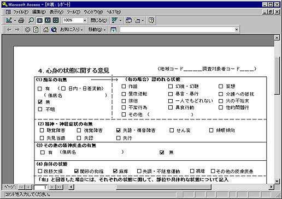Screen dimensions: 282x199
Task: Go to the Start Page home icon
Action: (x=46, y=29)
